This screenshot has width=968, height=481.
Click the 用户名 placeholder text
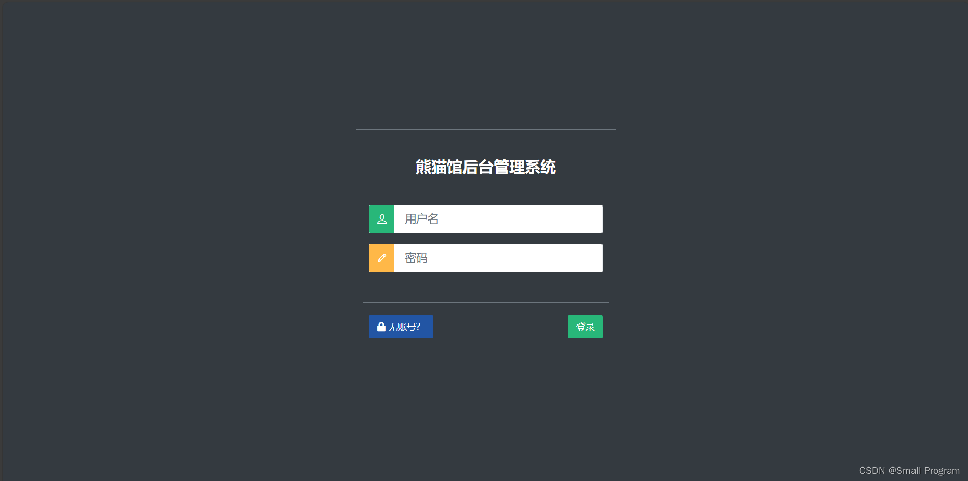coord(422,219)
